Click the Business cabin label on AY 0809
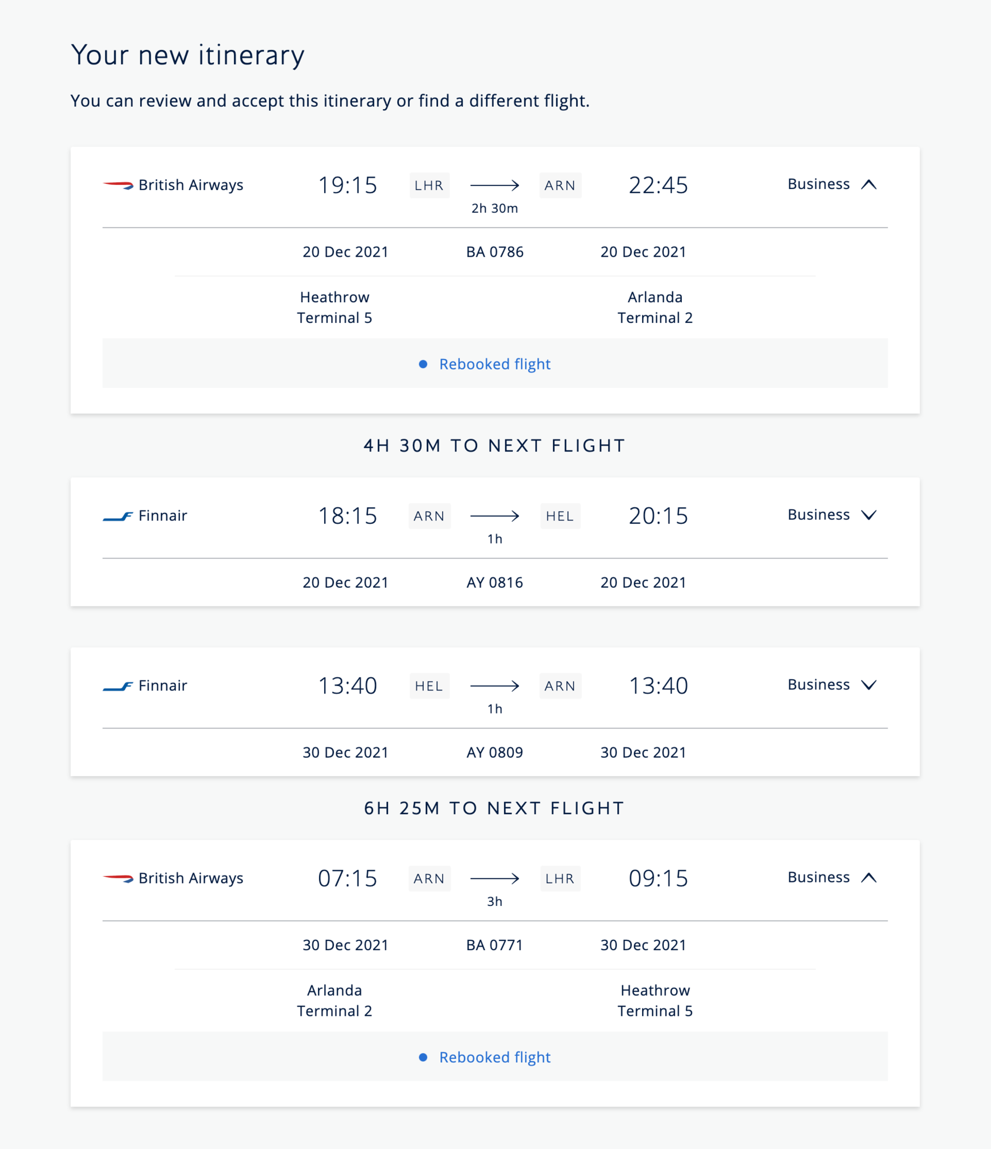Viewport: 991px width, 1149px height. pos(819,685)
